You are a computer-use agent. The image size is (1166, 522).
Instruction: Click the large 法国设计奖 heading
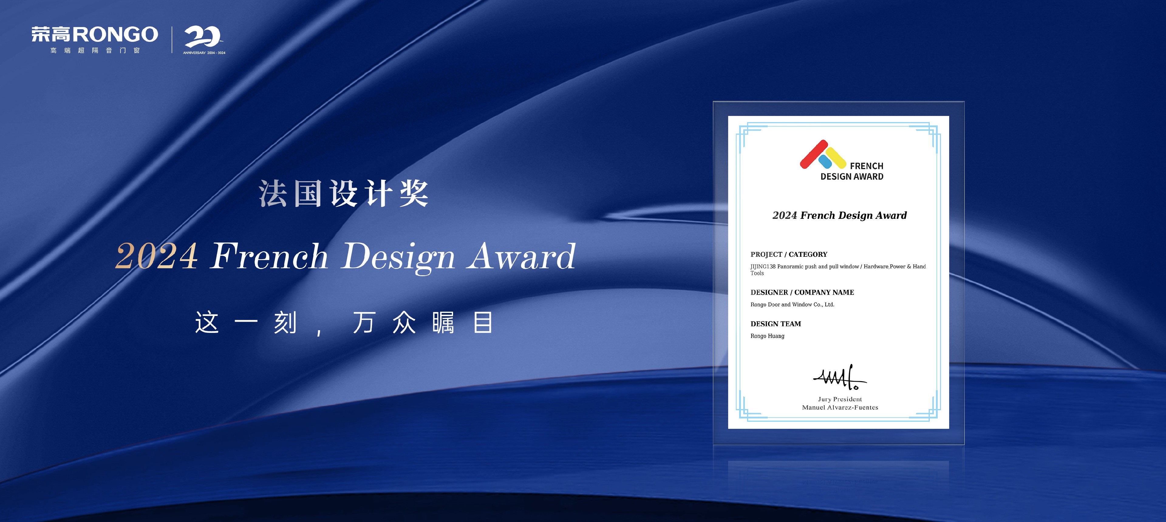[343, 194]
